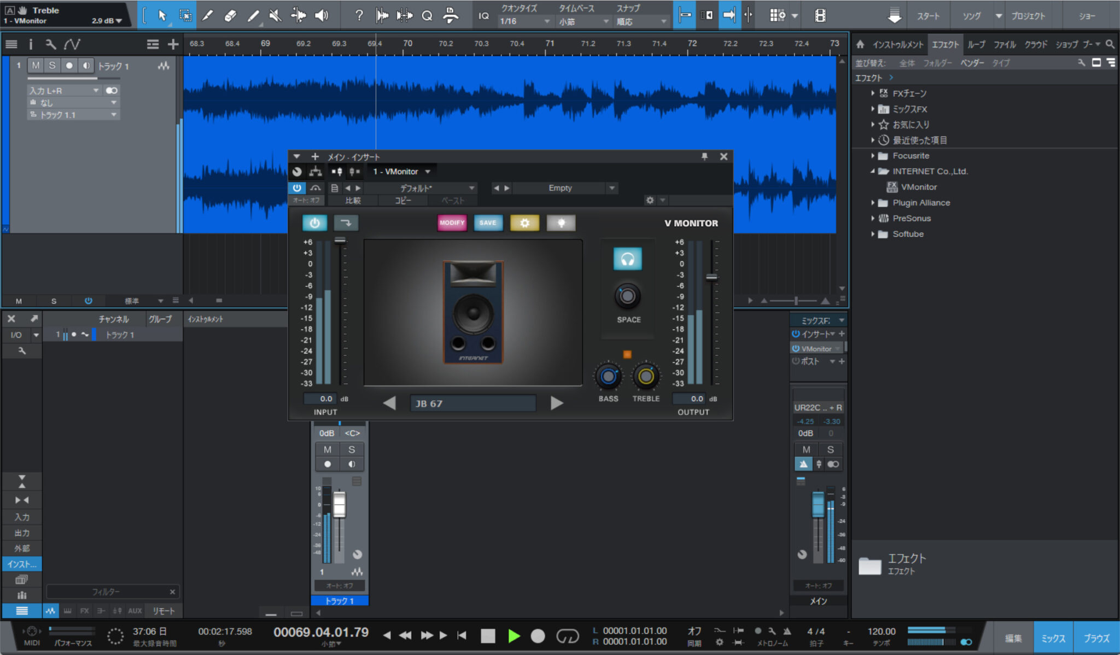Screen dimensions: 1120x655
Task: Expand the Focusrite vendor folder
Action: pyautogui.click(x=873, y=156)
